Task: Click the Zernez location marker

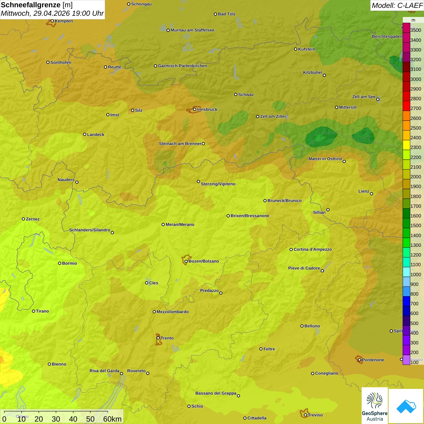Action: pyautogui.click(x=23, y=219)
